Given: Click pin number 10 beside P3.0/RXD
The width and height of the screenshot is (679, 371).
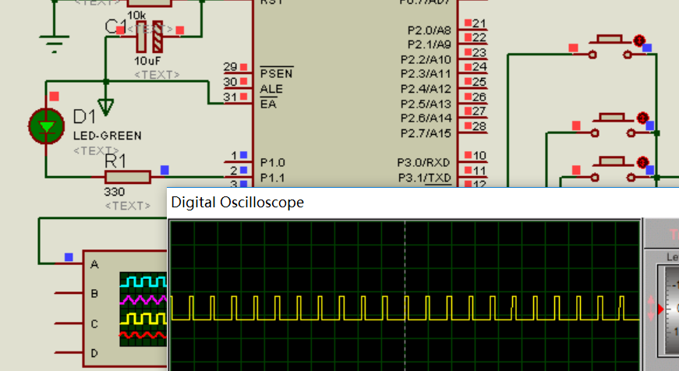Looking at the screenshot, I should pyautogui.click(x=479, y=155).
